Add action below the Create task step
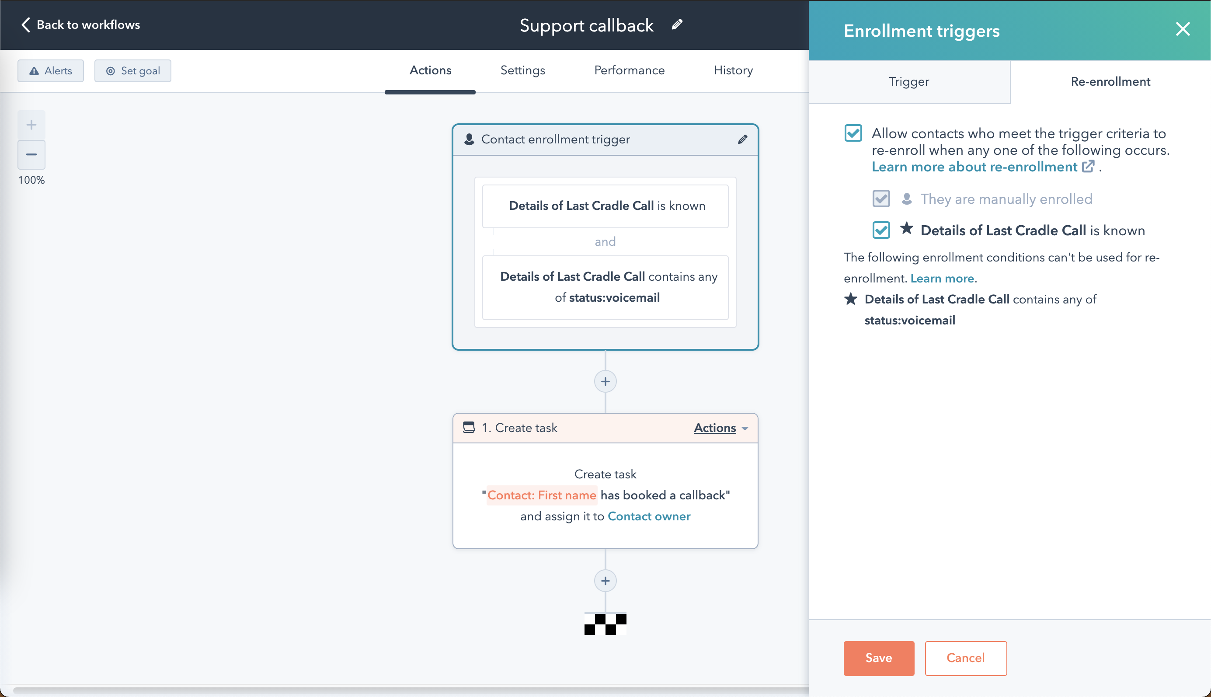Screen dimensions: 1211x697 605,581
